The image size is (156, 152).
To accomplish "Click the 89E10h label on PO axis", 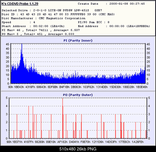I will (x=51, y=142).
